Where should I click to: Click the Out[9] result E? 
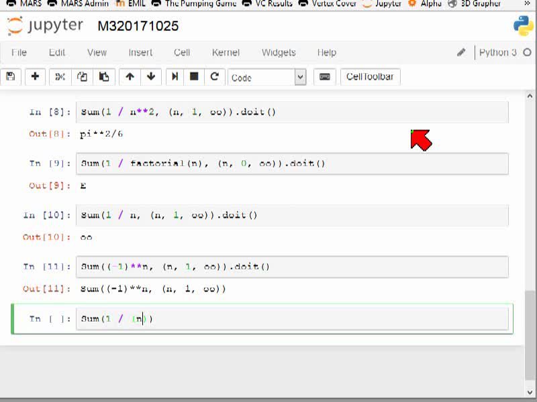coord(83,186)
